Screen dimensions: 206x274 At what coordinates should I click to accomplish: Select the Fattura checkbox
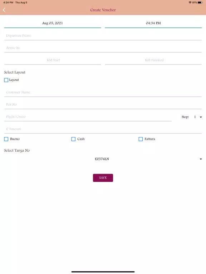coord(141,139)
